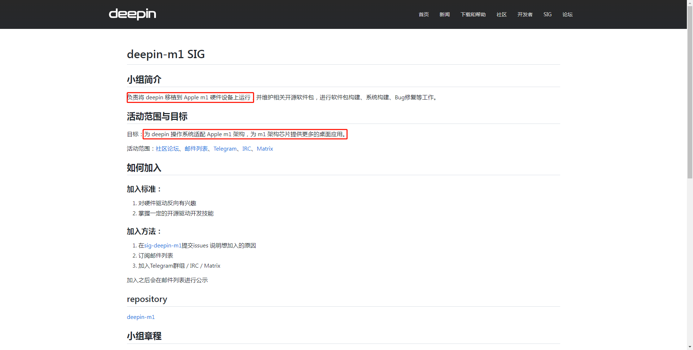Open the sig-deepin-m1 issues link
The image size is (693, 350).
coord(163,246)
